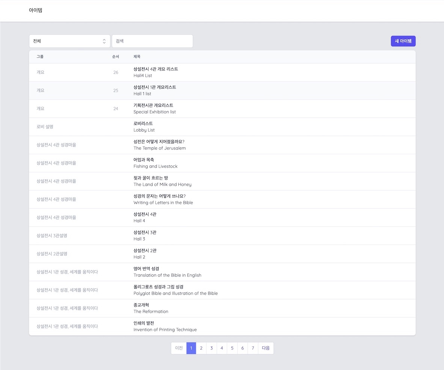
Task: Go to page 6 in pagination
Action: tap(242, 348)
